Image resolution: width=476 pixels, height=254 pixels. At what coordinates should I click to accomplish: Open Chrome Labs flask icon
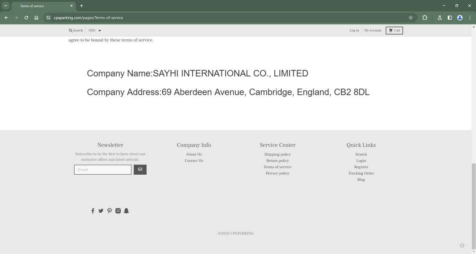point(439,18)
